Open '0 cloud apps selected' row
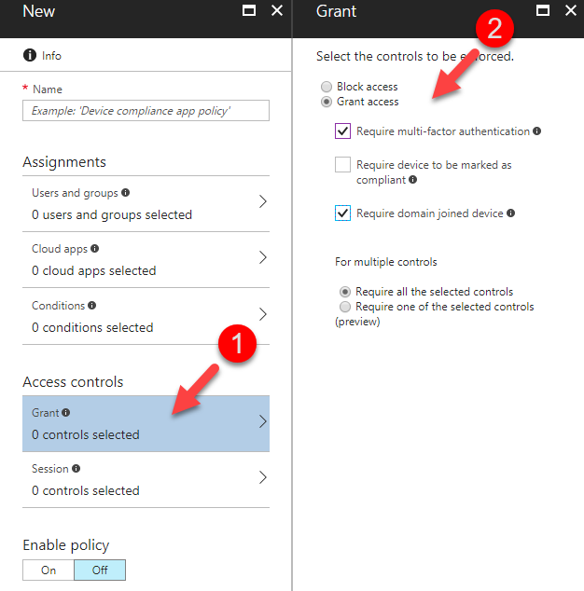The width and height of the screenshot is (584, 591). pyautogui.click(x=146, y=260)
